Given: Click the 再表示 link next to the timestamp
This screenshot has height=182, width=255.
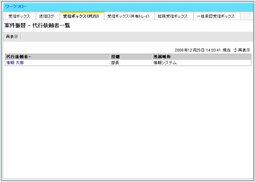Looking at the screenshot, I should tap(244, 50).
